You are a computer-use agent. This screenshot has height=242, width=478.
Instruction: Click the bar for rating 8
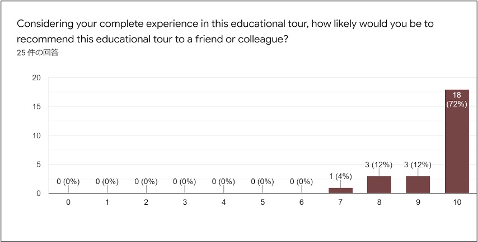379,185
